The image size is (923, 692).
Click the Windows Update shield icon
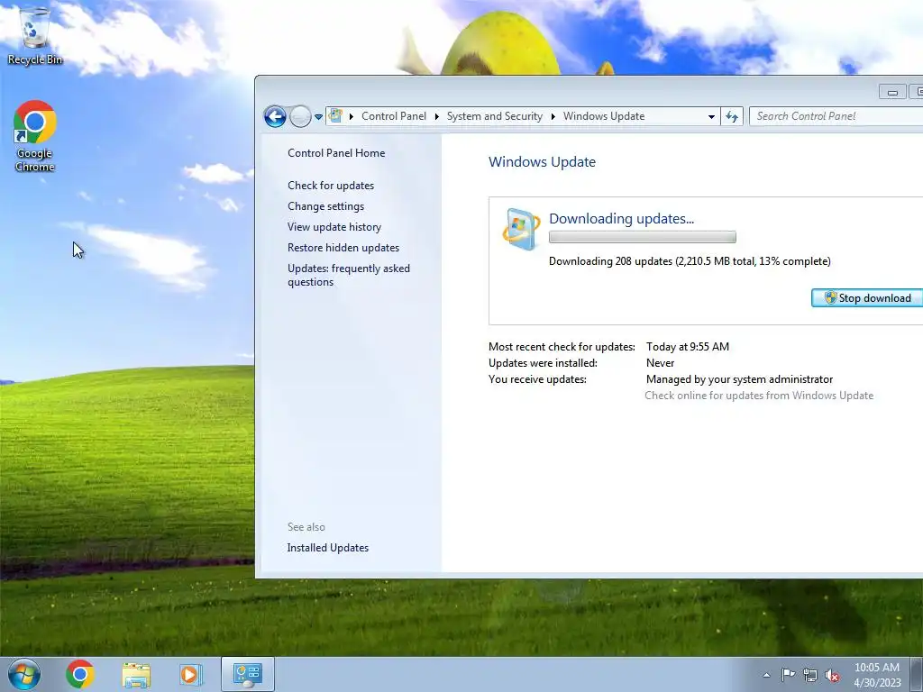521,229
